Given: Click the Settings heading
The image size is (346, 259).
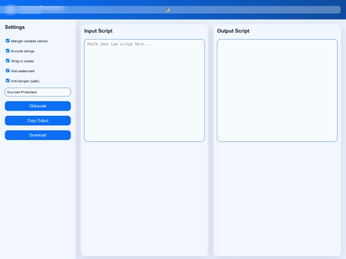Looking at the screenshot, I should click(x=15, y=27).
